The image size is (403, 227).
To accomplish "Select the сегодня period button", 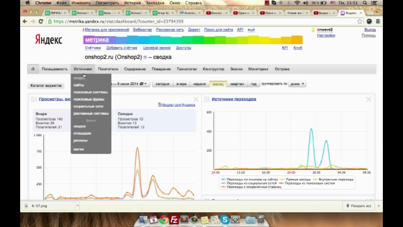I will click(162, 84).
